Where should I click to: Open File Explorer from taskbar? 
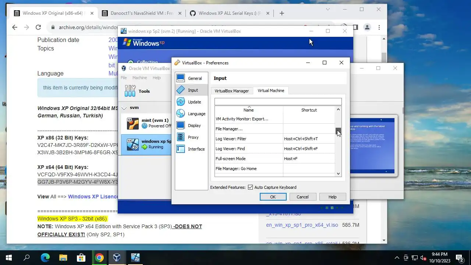point(63,258)
